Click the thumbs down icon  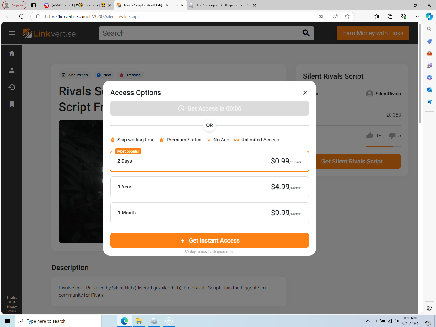coord(392,136)
